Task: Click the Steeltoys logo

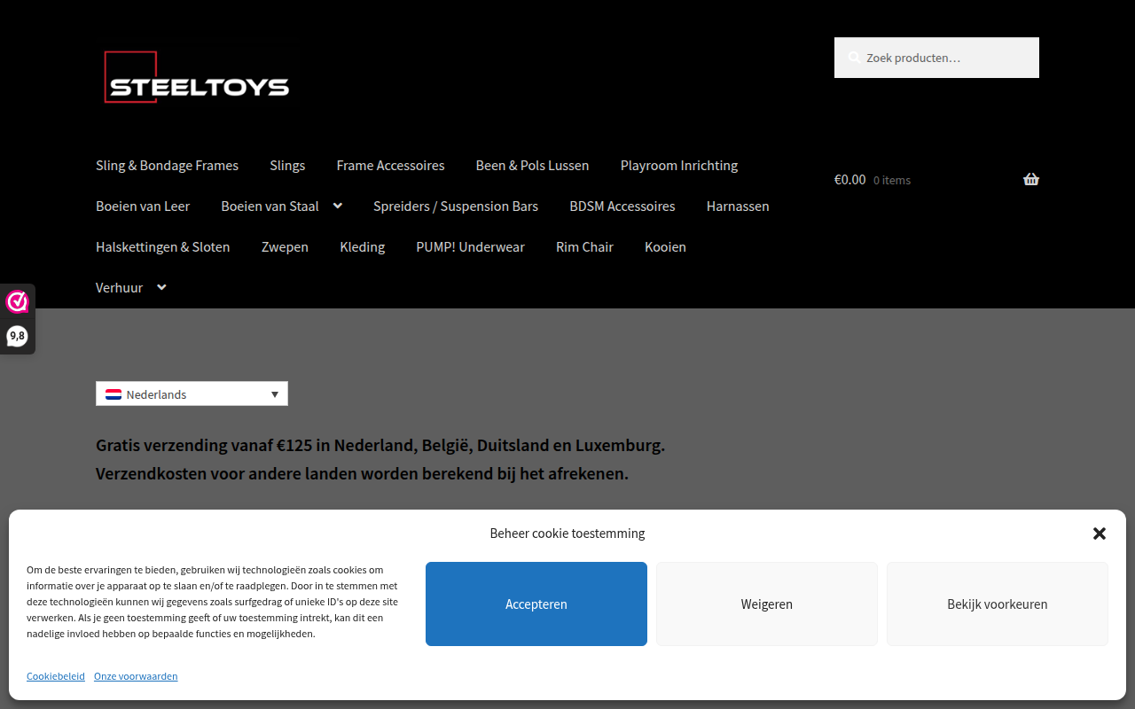Action: coord(197,77)
